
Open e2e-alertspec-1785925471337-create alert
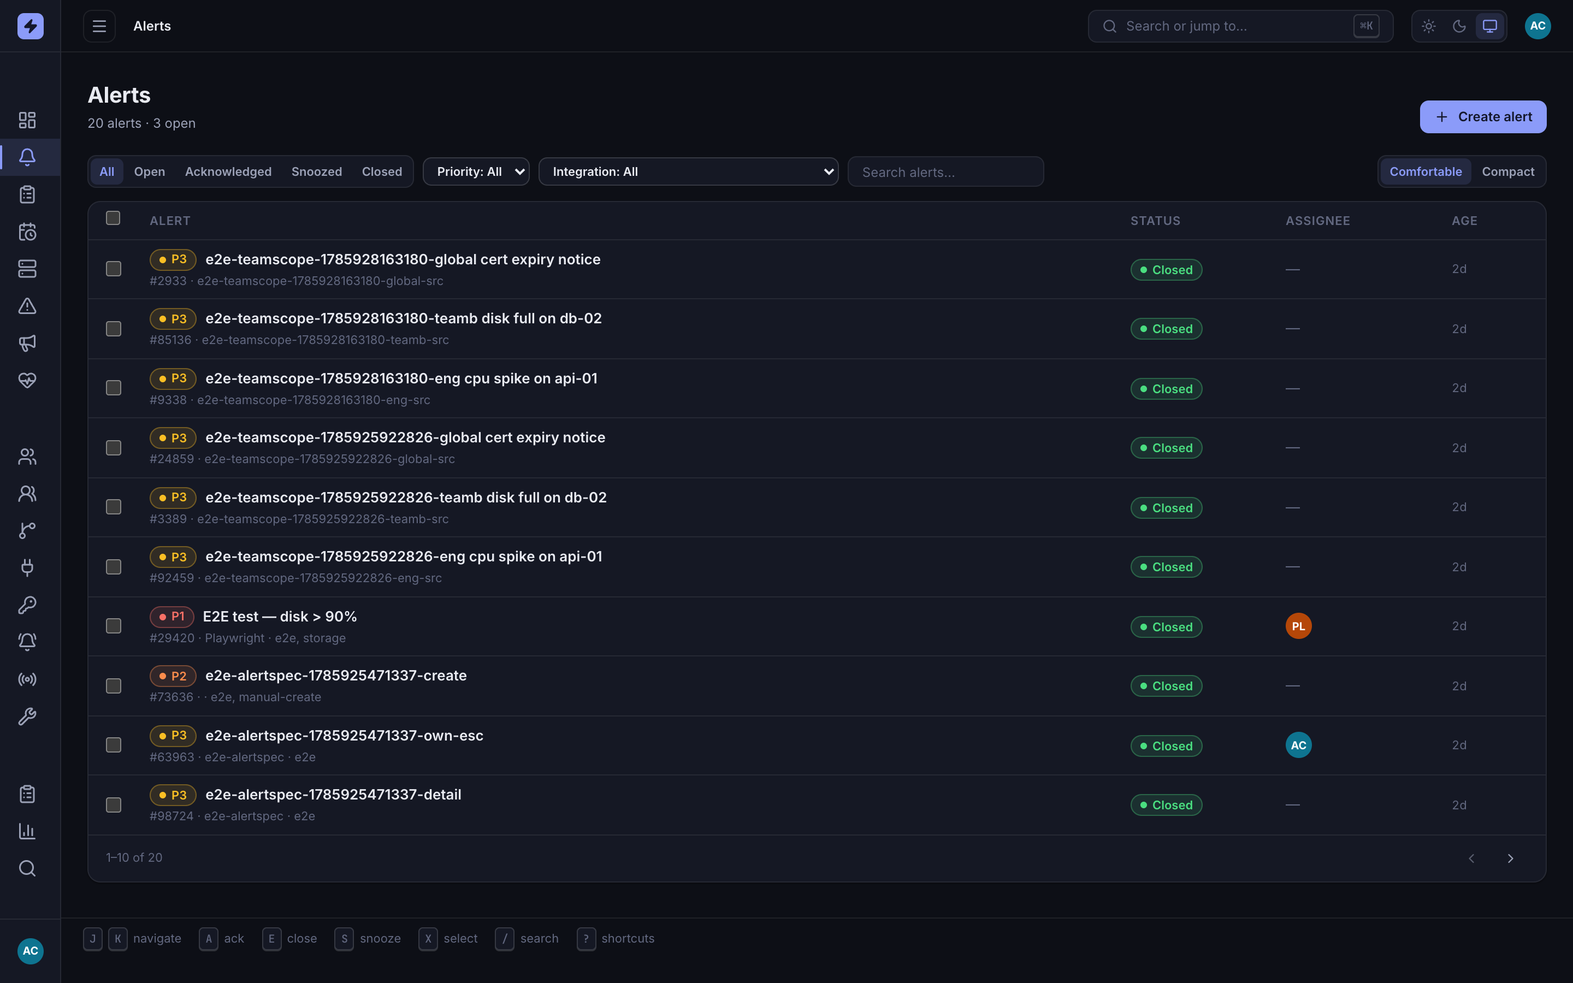pyautogui.click(x=336, y=676)
